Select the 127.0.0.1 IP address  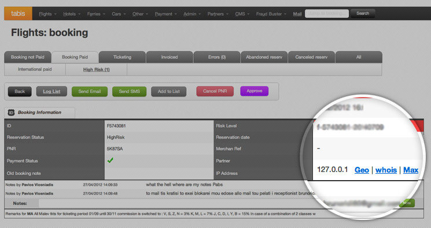click(x=332, y=170)
